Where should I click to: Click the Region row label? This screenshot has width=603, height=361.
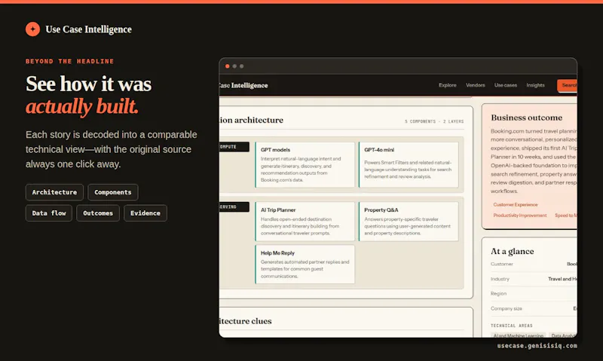[x=498, y=294]
